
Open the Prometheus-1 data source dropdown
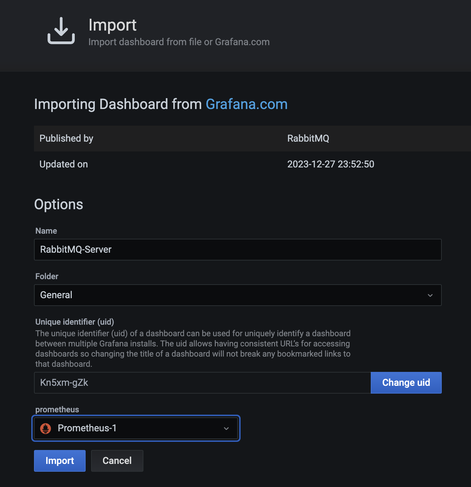point(136,428)
